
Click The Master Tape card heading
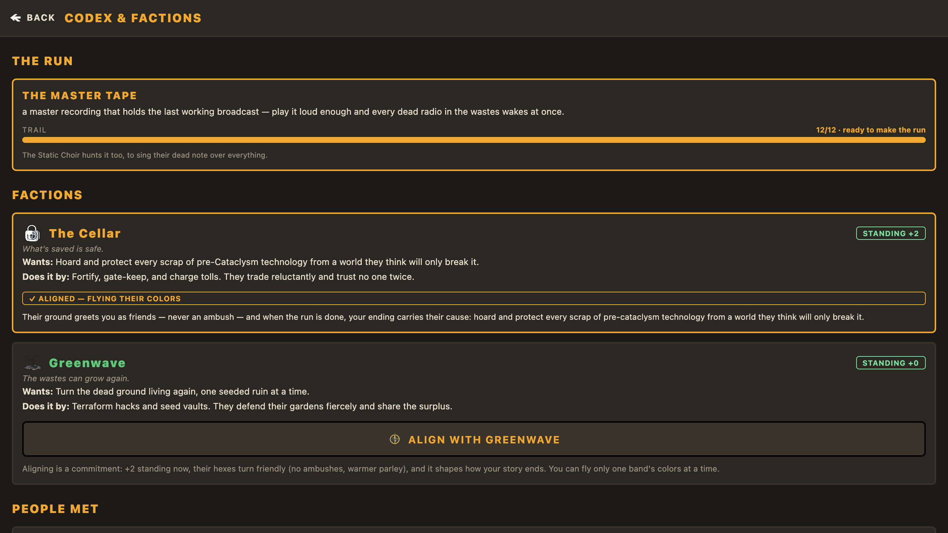tap(80, 95)
